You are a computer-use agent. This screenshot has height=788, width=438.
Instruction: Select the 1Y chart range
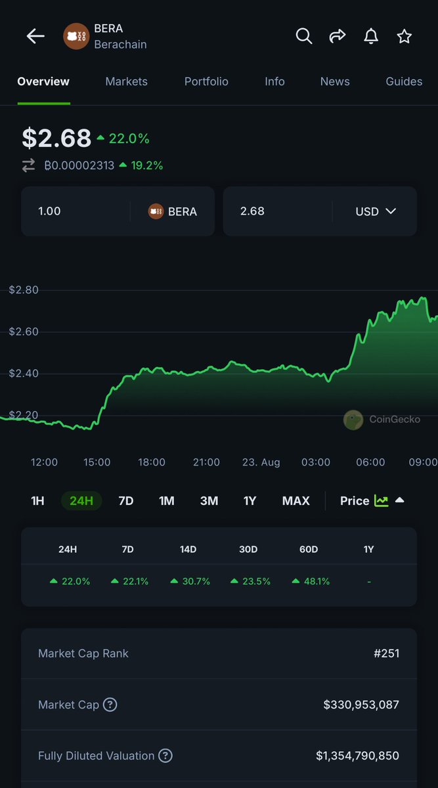pos(250,501)
